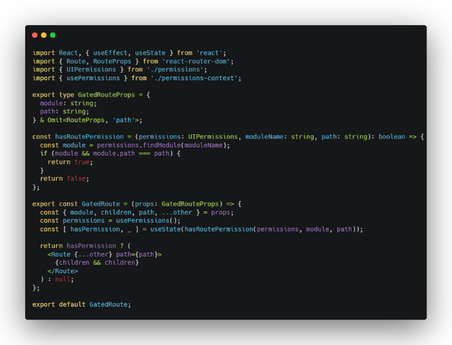The image size is (452, 345).
Task: Click the red close window dot
Action: (x=35, y=35)
